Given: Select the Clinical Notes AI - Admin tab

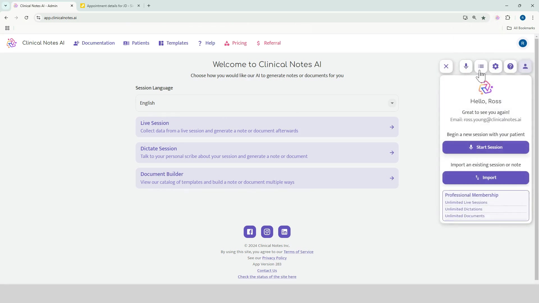Looking at the screenshot, I should (44, 6).
